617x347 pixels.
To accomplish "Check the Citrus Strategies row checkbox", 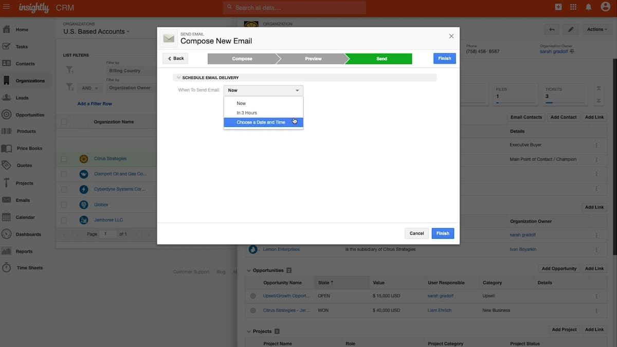I will click(64, 158).
